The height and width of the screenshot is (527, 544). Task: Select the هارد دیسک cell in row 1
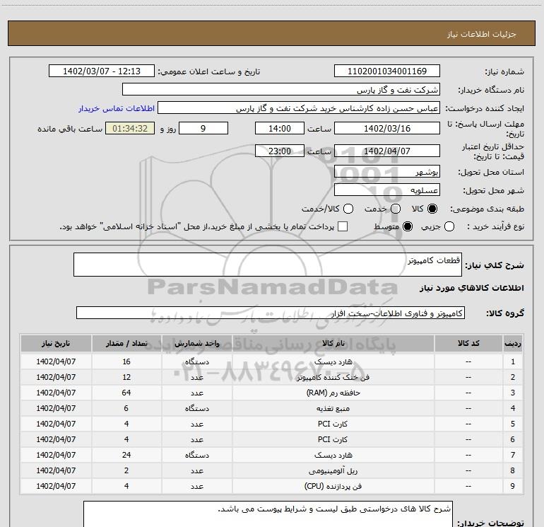[x=333, y=361]
